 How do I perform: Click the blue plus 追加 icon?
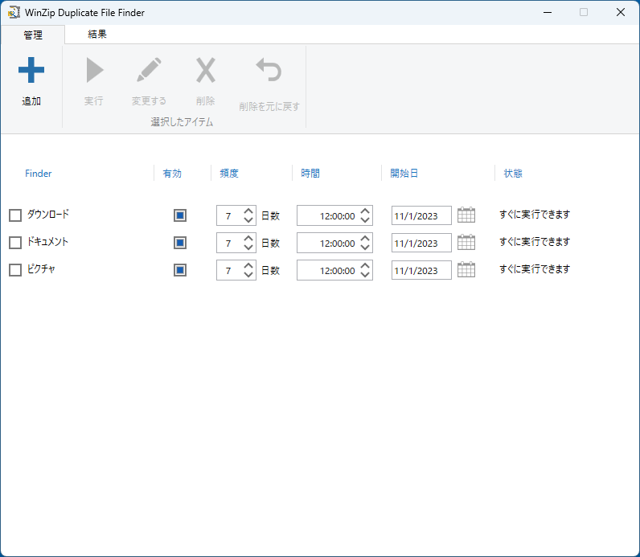tap(31, 70)
